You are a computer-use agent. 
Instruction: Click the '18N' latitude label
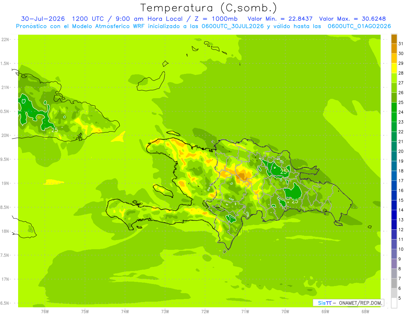[5, 231]
